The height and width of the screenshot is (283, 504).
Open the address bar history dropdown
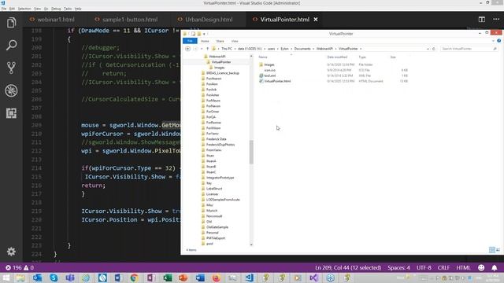click(428, 49)
